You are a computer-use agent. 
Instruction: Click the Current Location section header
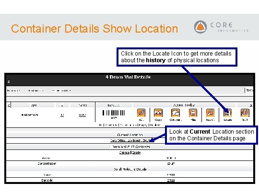130,135
